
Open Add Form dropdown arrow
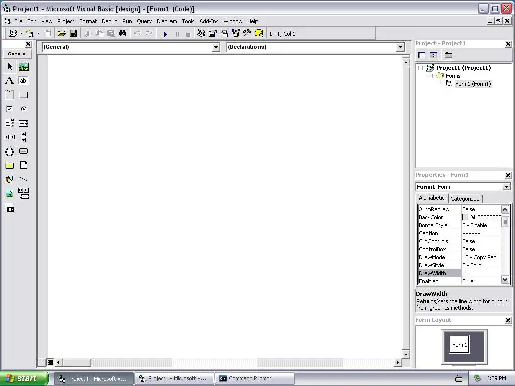(x=38, y=34)
